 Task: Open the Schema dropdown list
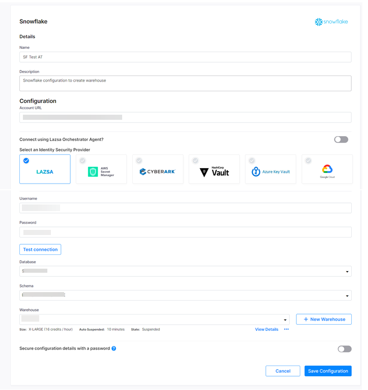point(347,296)
